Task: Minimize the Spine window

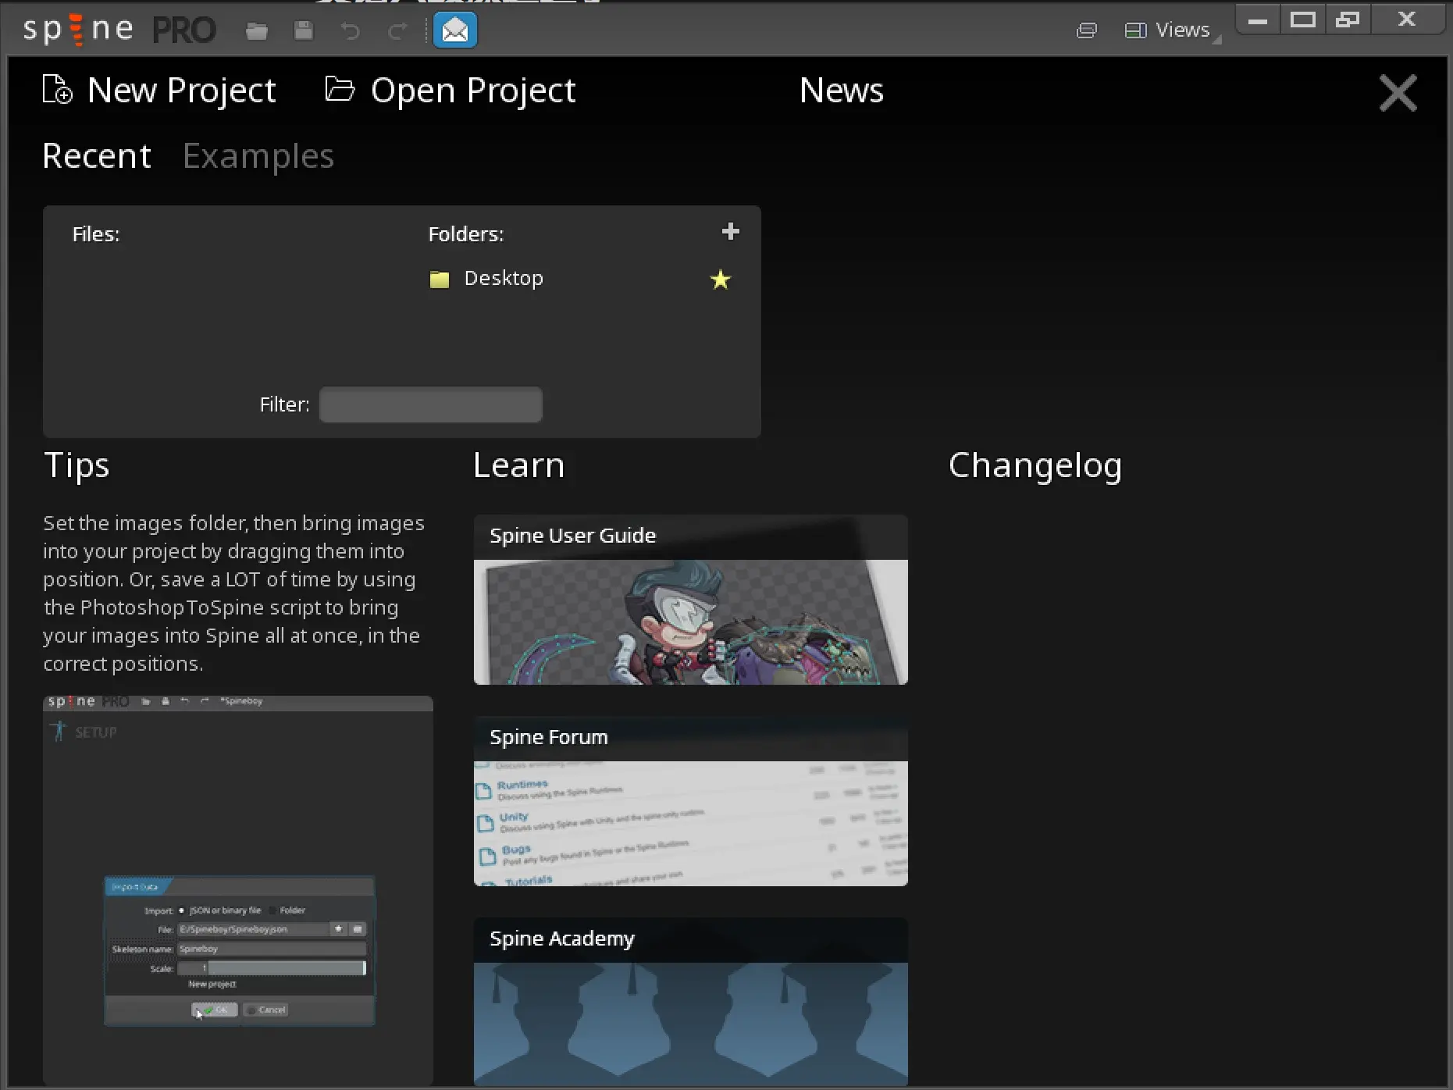Action: (x=1258, y=20)
